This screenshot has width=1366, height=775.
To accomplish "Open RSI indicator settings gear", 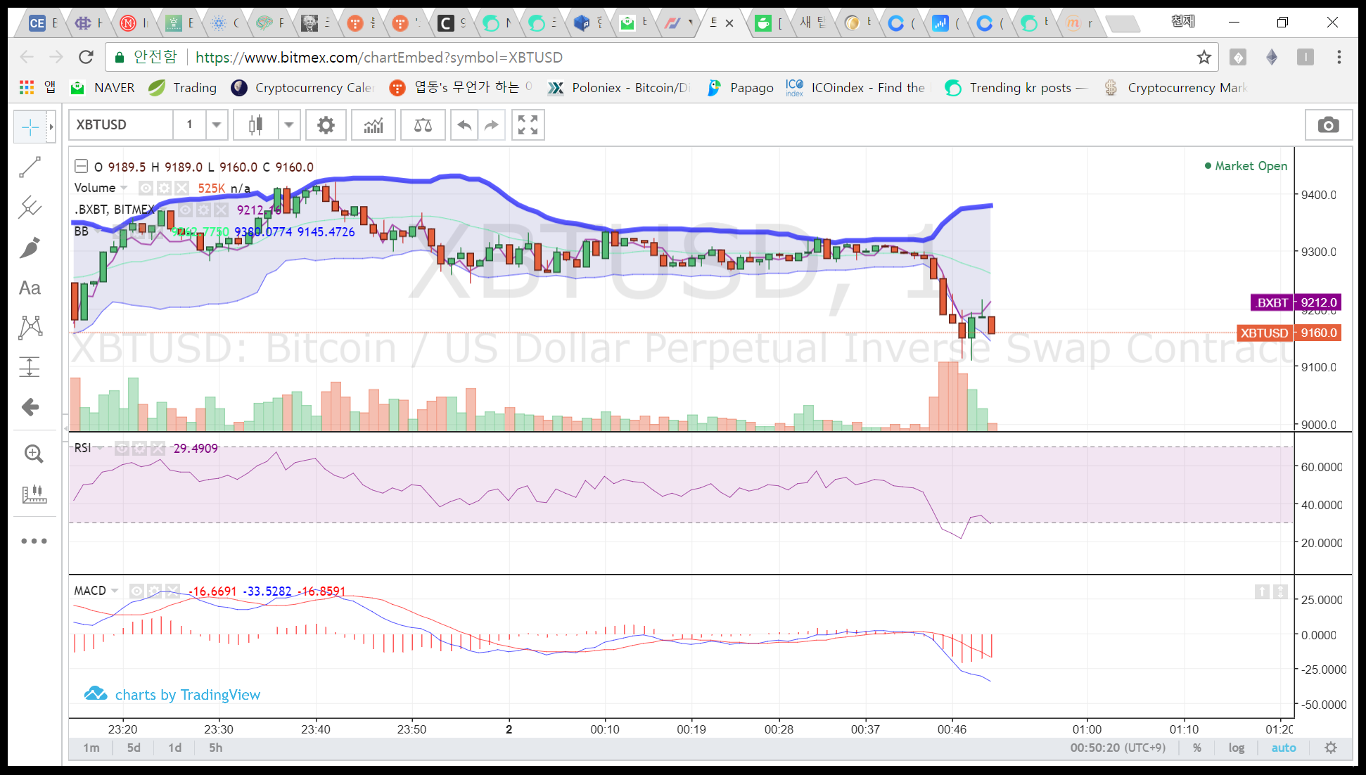I will 140,448.
